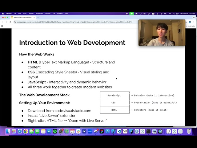Click the volume icon in menu bar
This screenshot has width=197, height=148.
click(x=144, y=14)
